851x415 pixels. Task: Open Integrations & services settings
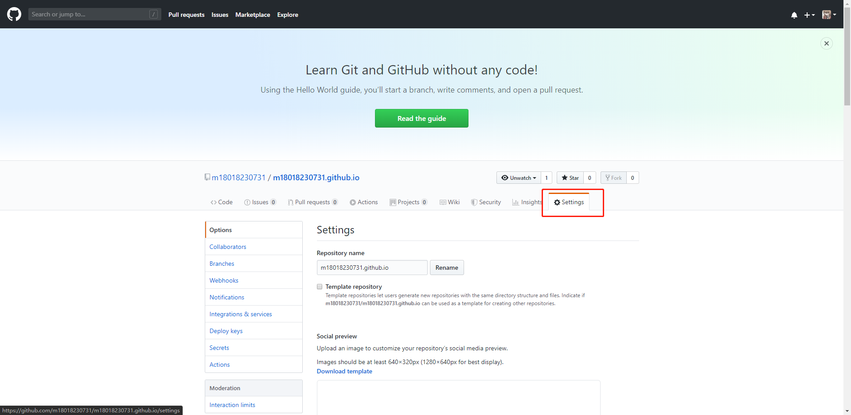pyautogui.click(x=254, y=314)
